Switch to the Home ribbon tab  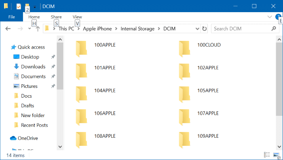pos(34,17)
